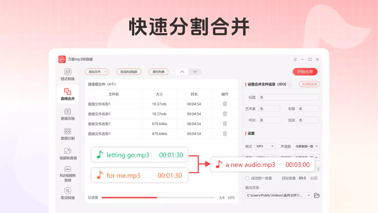The height and width of the screenshot is (213, 378).
Task: Delete the second 18.37mb audio row
Action: pos(225,114)
